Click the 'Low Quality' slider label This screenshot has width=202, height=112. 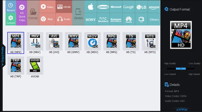click(194, 63)
